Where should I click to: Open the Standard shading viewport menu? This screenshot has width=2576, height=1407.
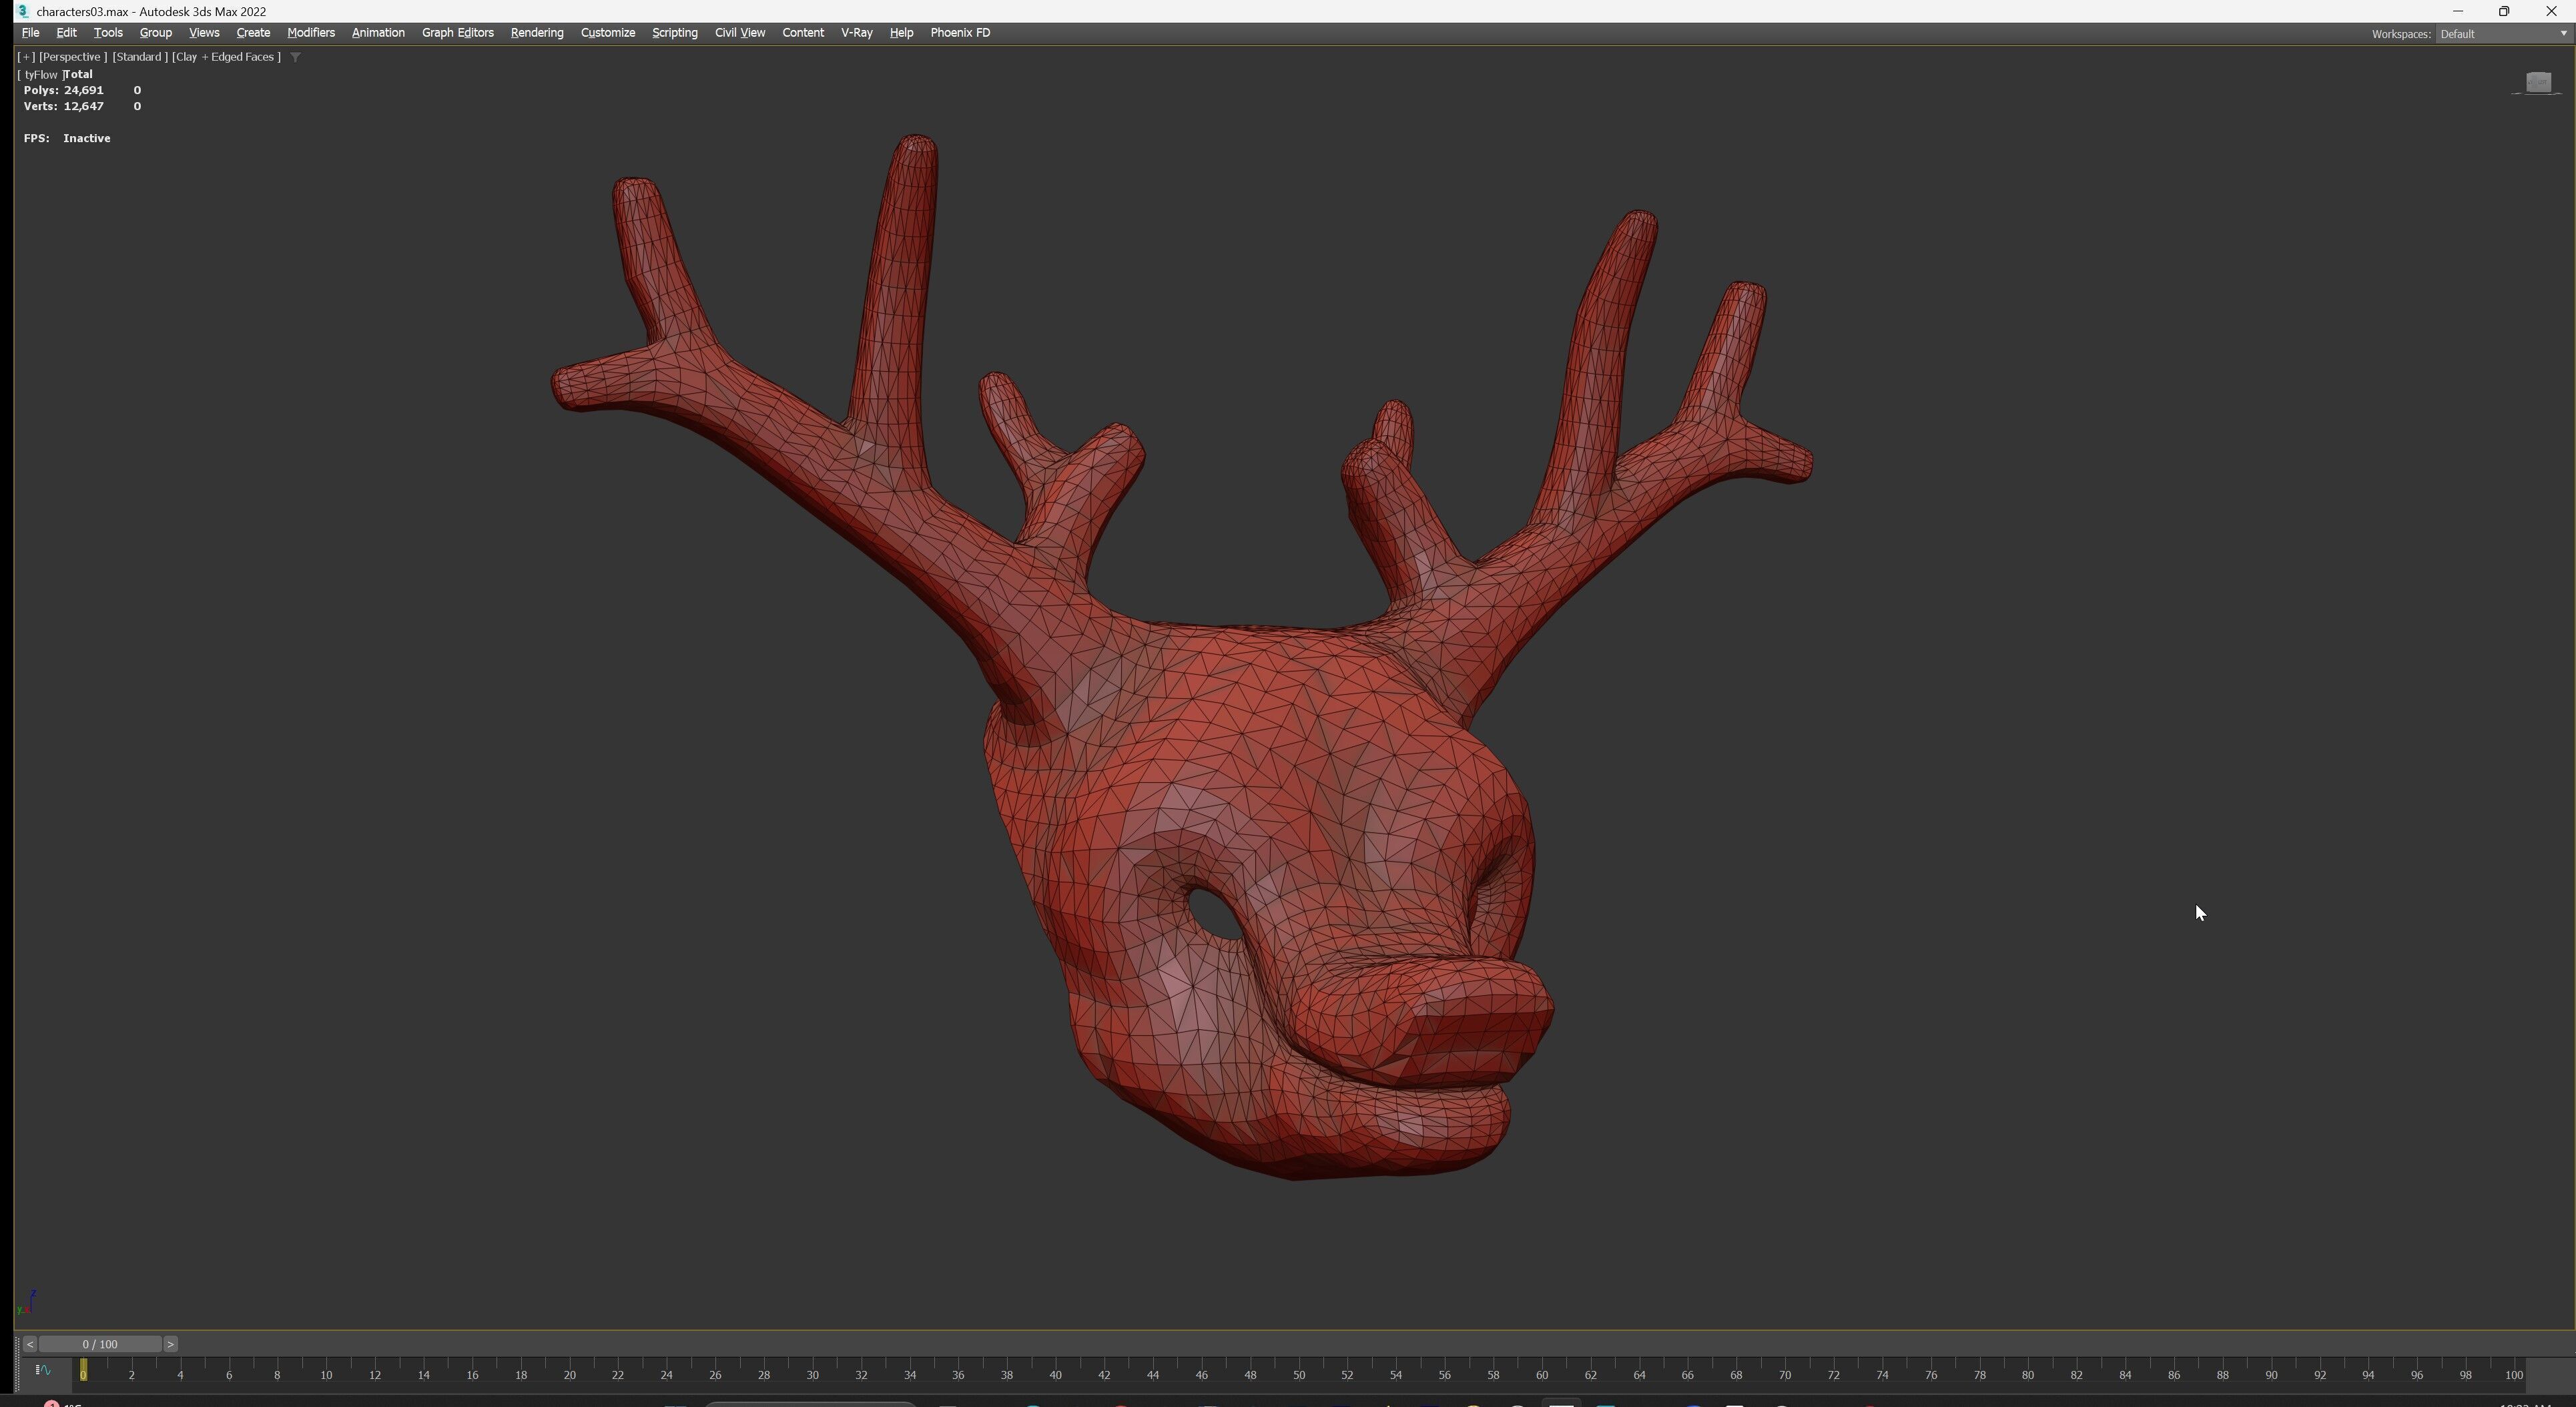point(139,57)
